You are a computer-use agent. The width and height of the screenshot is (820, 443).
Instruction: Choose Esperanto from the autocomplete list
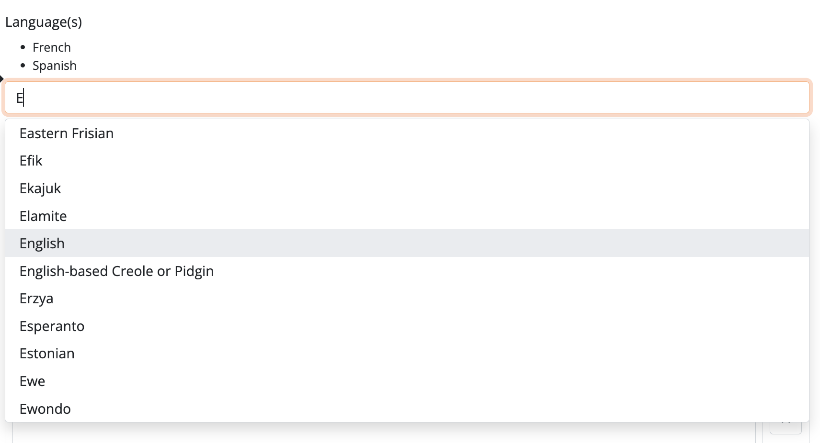[x=52, y=326]
